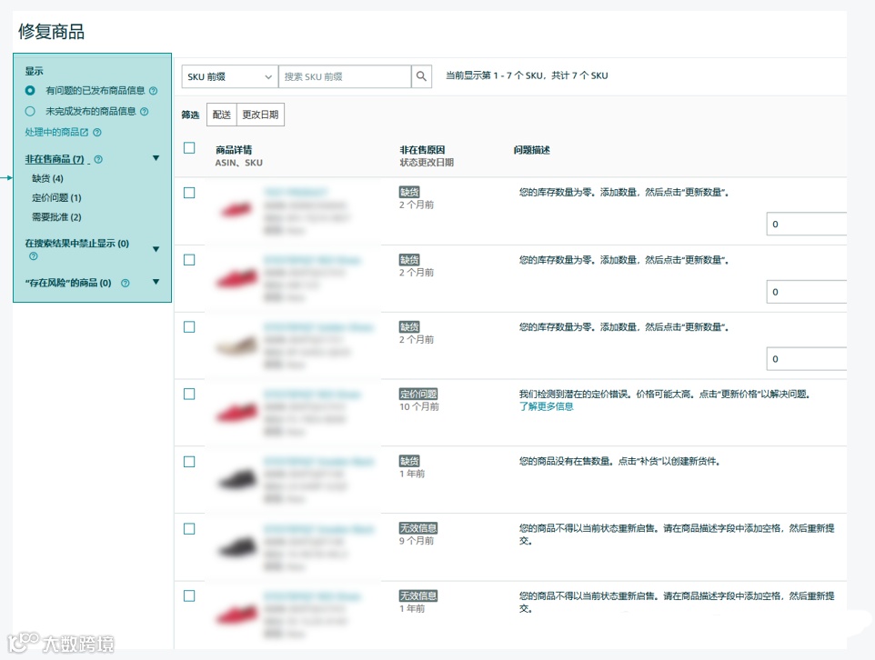
Task: Open red shoe thumbnail in 定价问题 row
Action: click(x=236, y=414)
